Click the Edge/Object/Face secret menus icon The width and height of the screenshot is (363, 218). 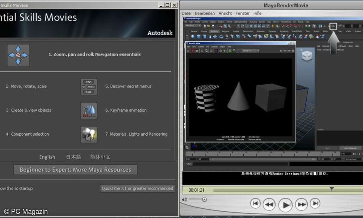[x=89, y=87]
